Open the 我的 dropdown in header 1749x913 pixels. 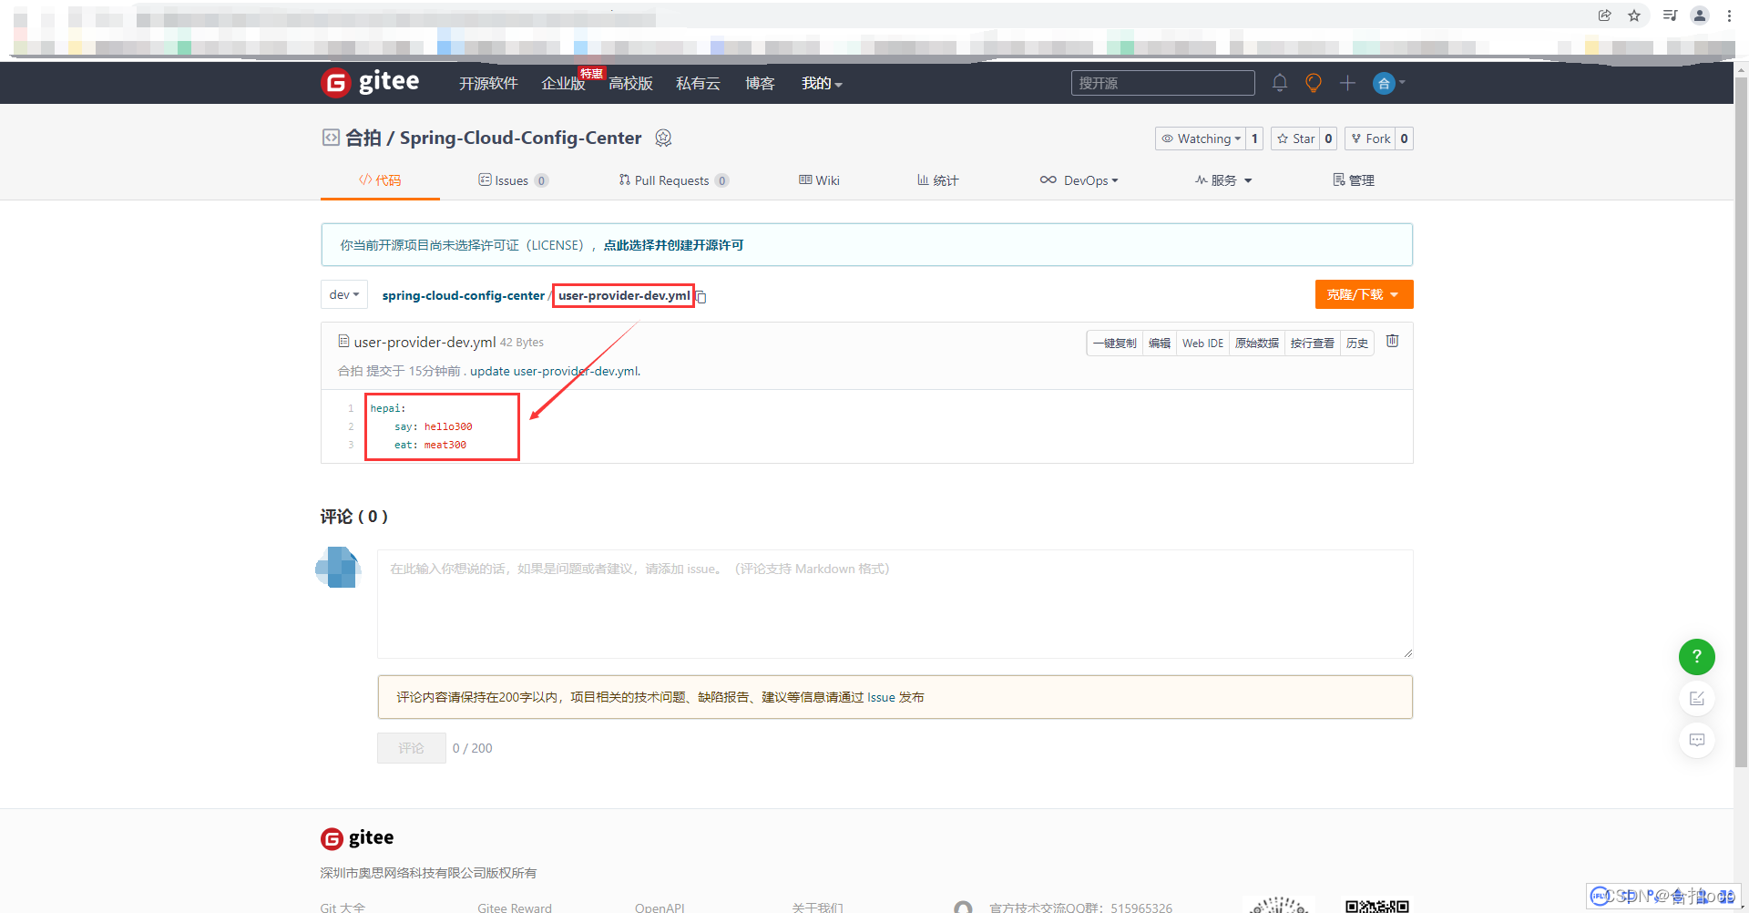point(822,83)
